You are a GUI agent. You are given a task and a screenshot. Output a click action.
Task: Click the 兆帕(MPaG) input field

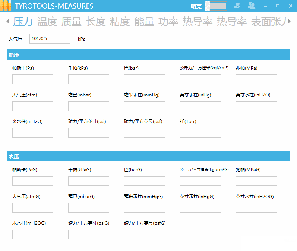tap(256, 181)
